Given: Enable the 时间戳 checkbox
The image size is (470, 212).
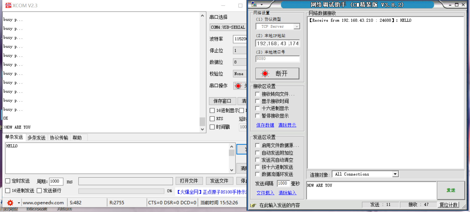Looking at the screenshot, I should [x=212, y=127].
